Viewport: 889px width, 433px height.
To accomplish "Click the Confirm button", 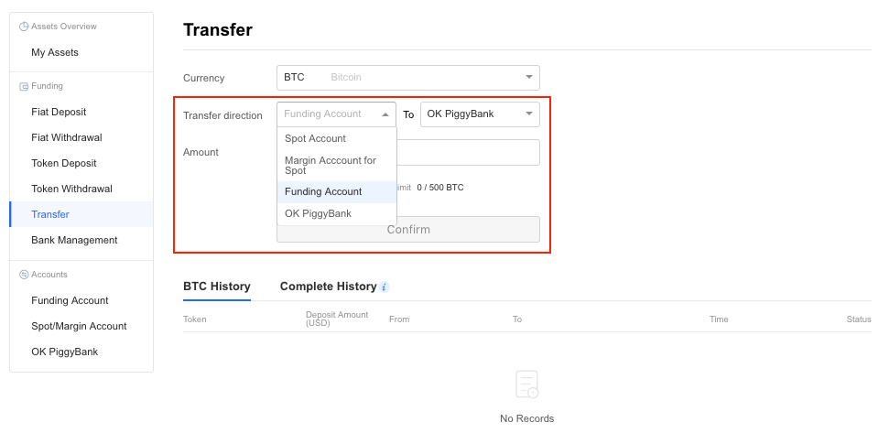I will coord(408,230).
